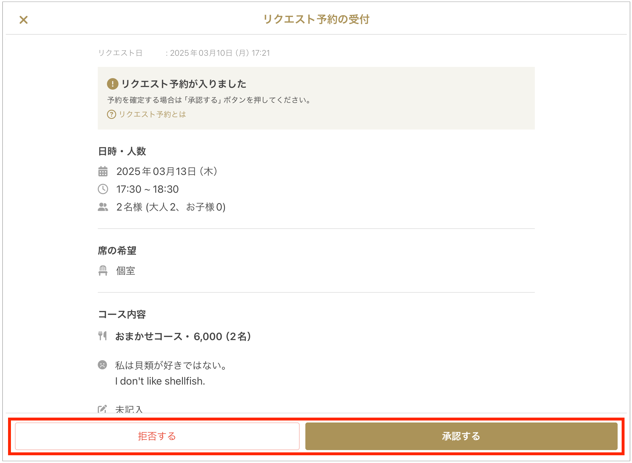Screen dimensions: 632x463
Task: Click the guests people icon
Action: click(103, 207)
